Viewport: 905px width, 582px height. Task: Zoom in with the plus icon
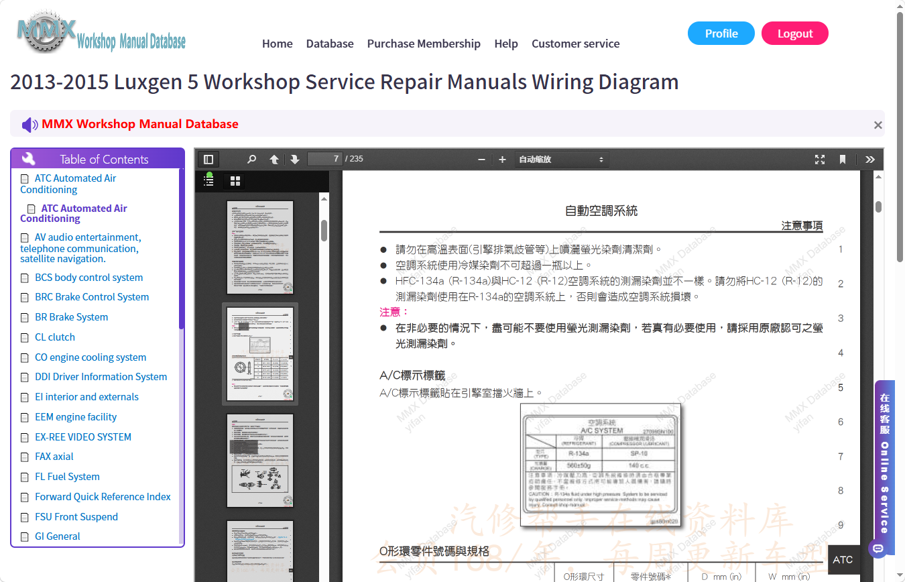[x=502, y=160]
